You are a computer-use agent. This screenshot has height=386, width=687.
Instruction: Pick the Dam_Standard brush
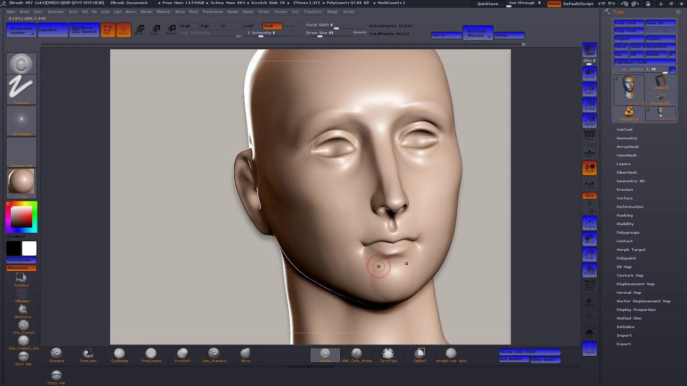[214, 354]
